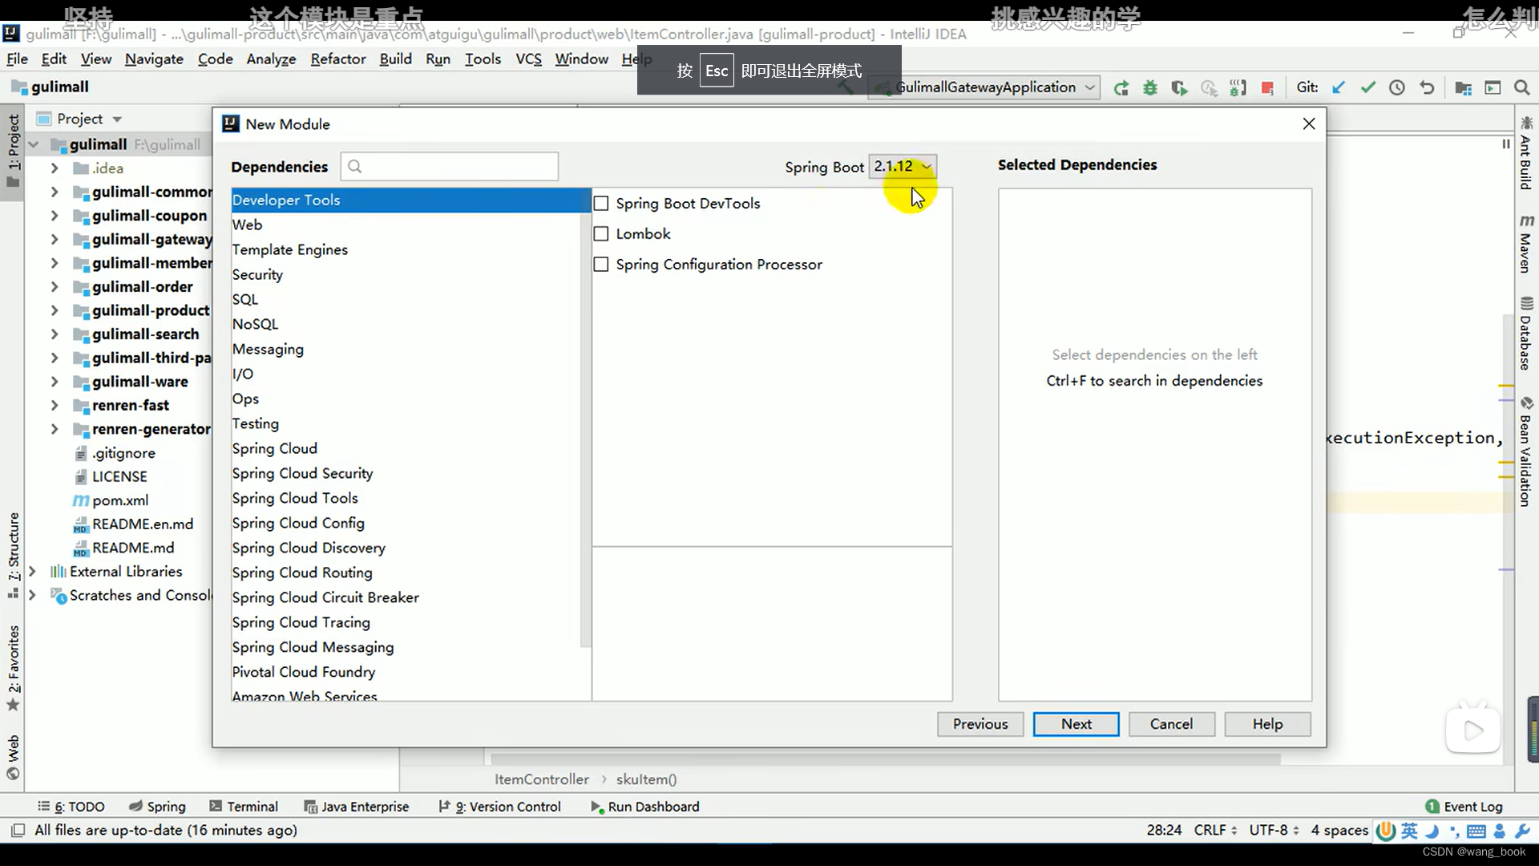The image size is (1539, 866).
Task: Expand the External Libraries node
Action: point(33,572)
